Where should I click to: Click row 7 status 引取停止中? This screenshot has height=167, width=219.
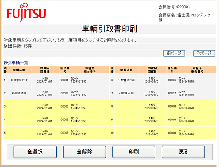[126, 93]
